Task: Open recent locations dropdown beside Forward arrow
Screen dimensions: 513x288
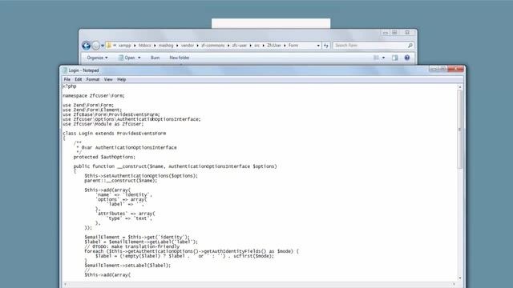Action: [103, 46]
